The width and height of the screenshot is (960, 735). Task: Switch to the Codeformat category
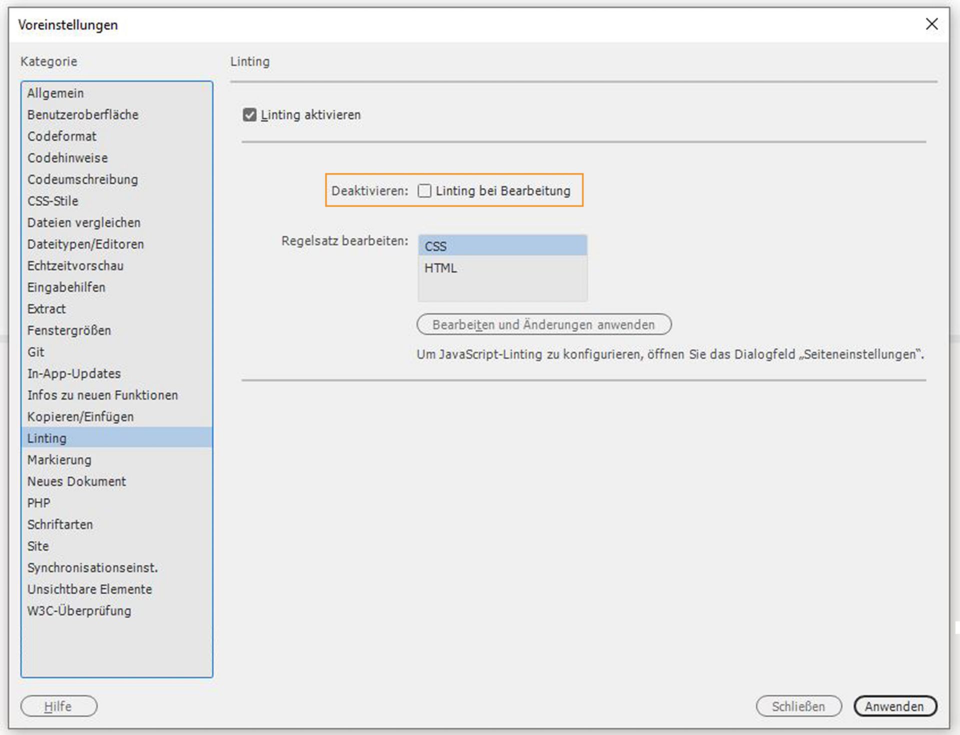pyautogui.click(x=62, y=136)
